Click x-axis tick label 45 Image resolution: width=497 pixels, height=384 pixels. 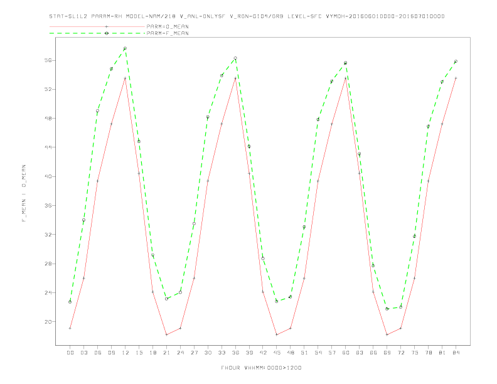coord(277,353)
